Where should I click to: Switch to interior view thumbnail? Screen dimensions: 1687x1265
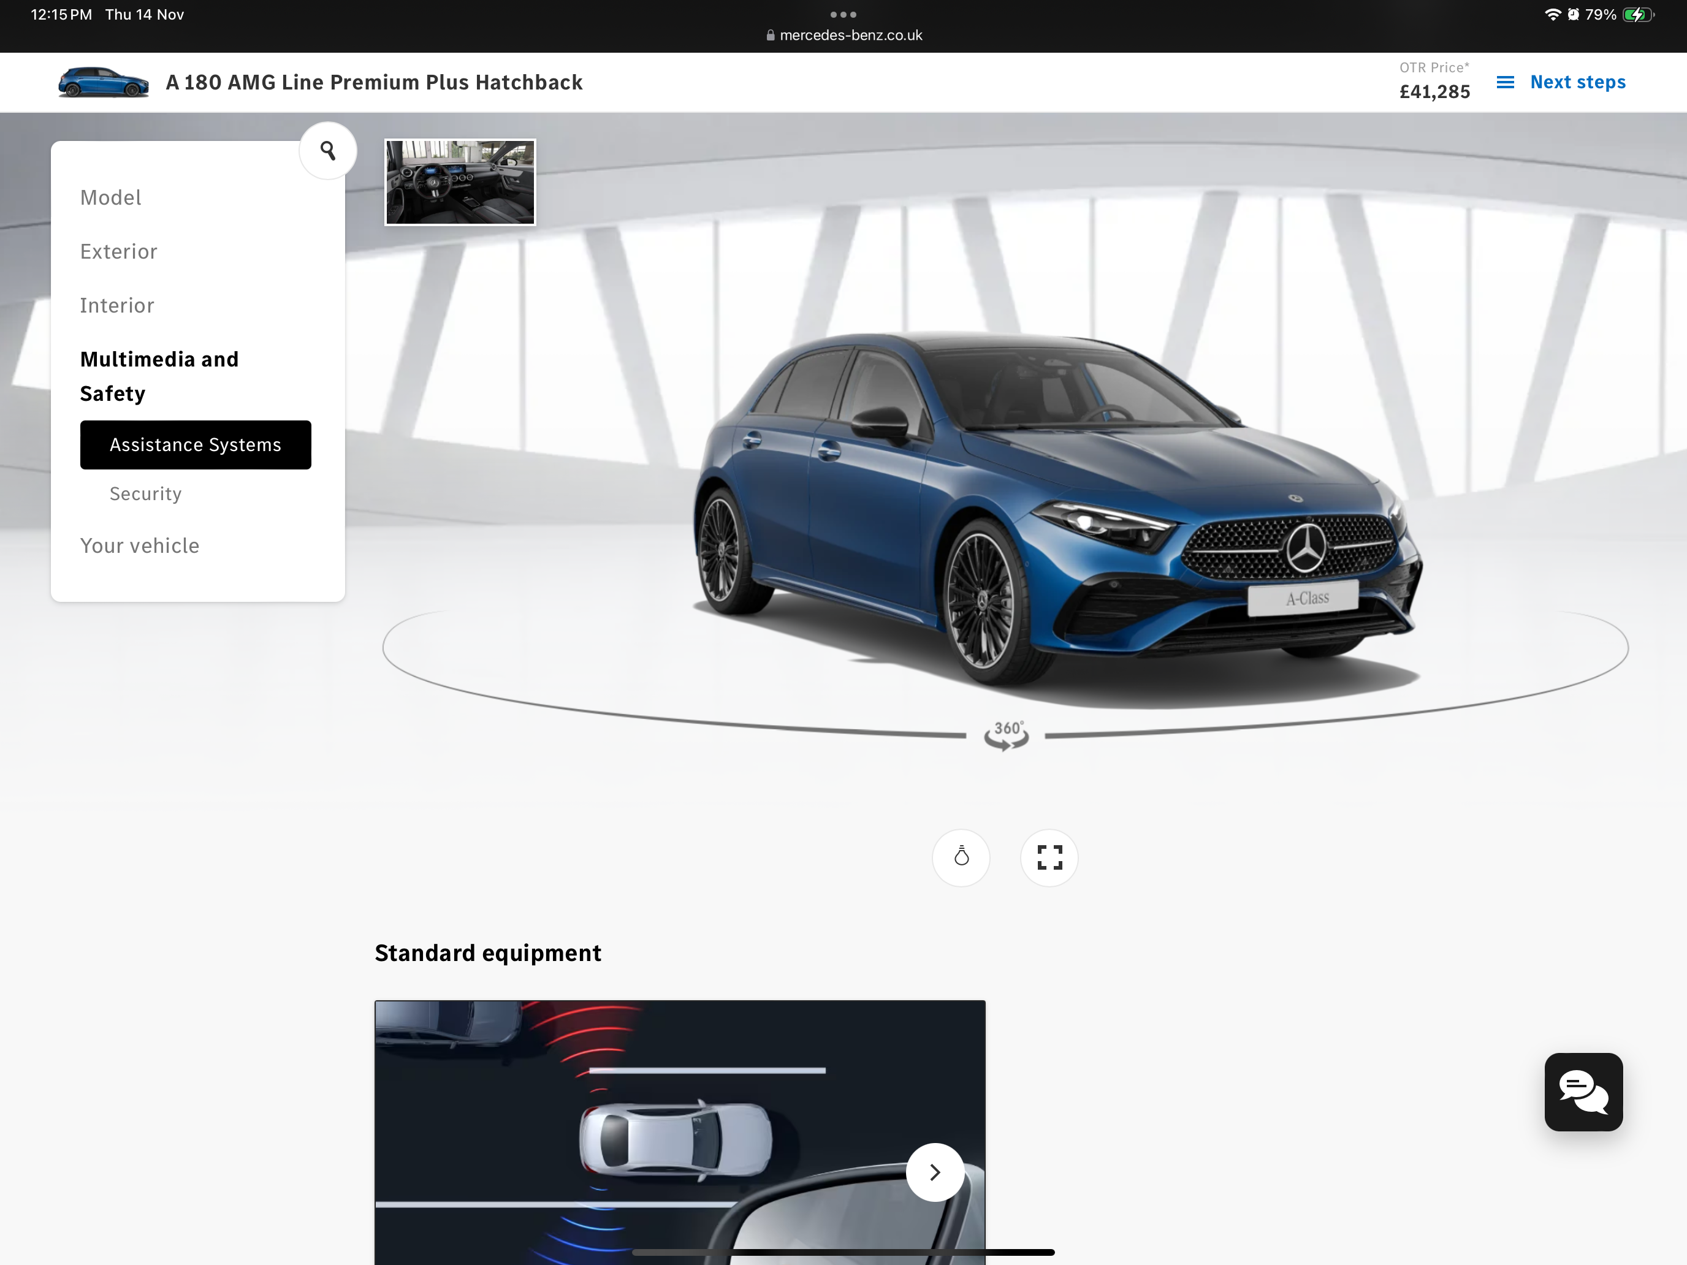click(460, 182)
